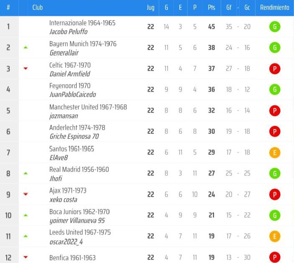The height and width of the screenshot is (263, 294).
Task: Open Manchester United 1967-1968 team link
Action: pyautogui.click(x=88, y=107)
